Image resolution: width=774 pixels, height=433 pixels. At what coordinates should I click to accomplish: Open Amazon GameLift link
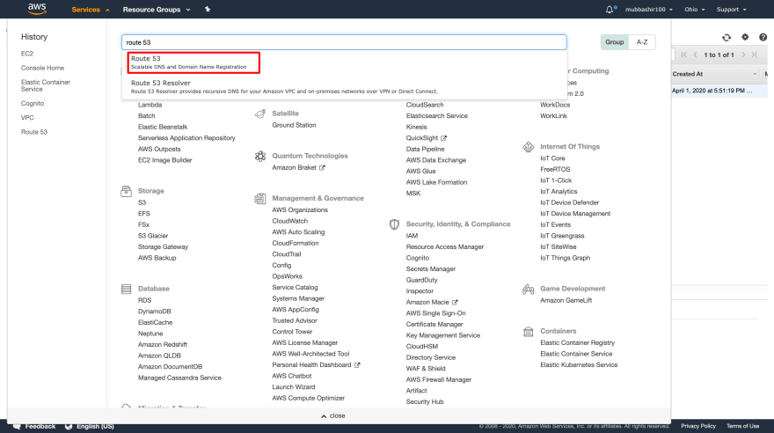[566, 300]
